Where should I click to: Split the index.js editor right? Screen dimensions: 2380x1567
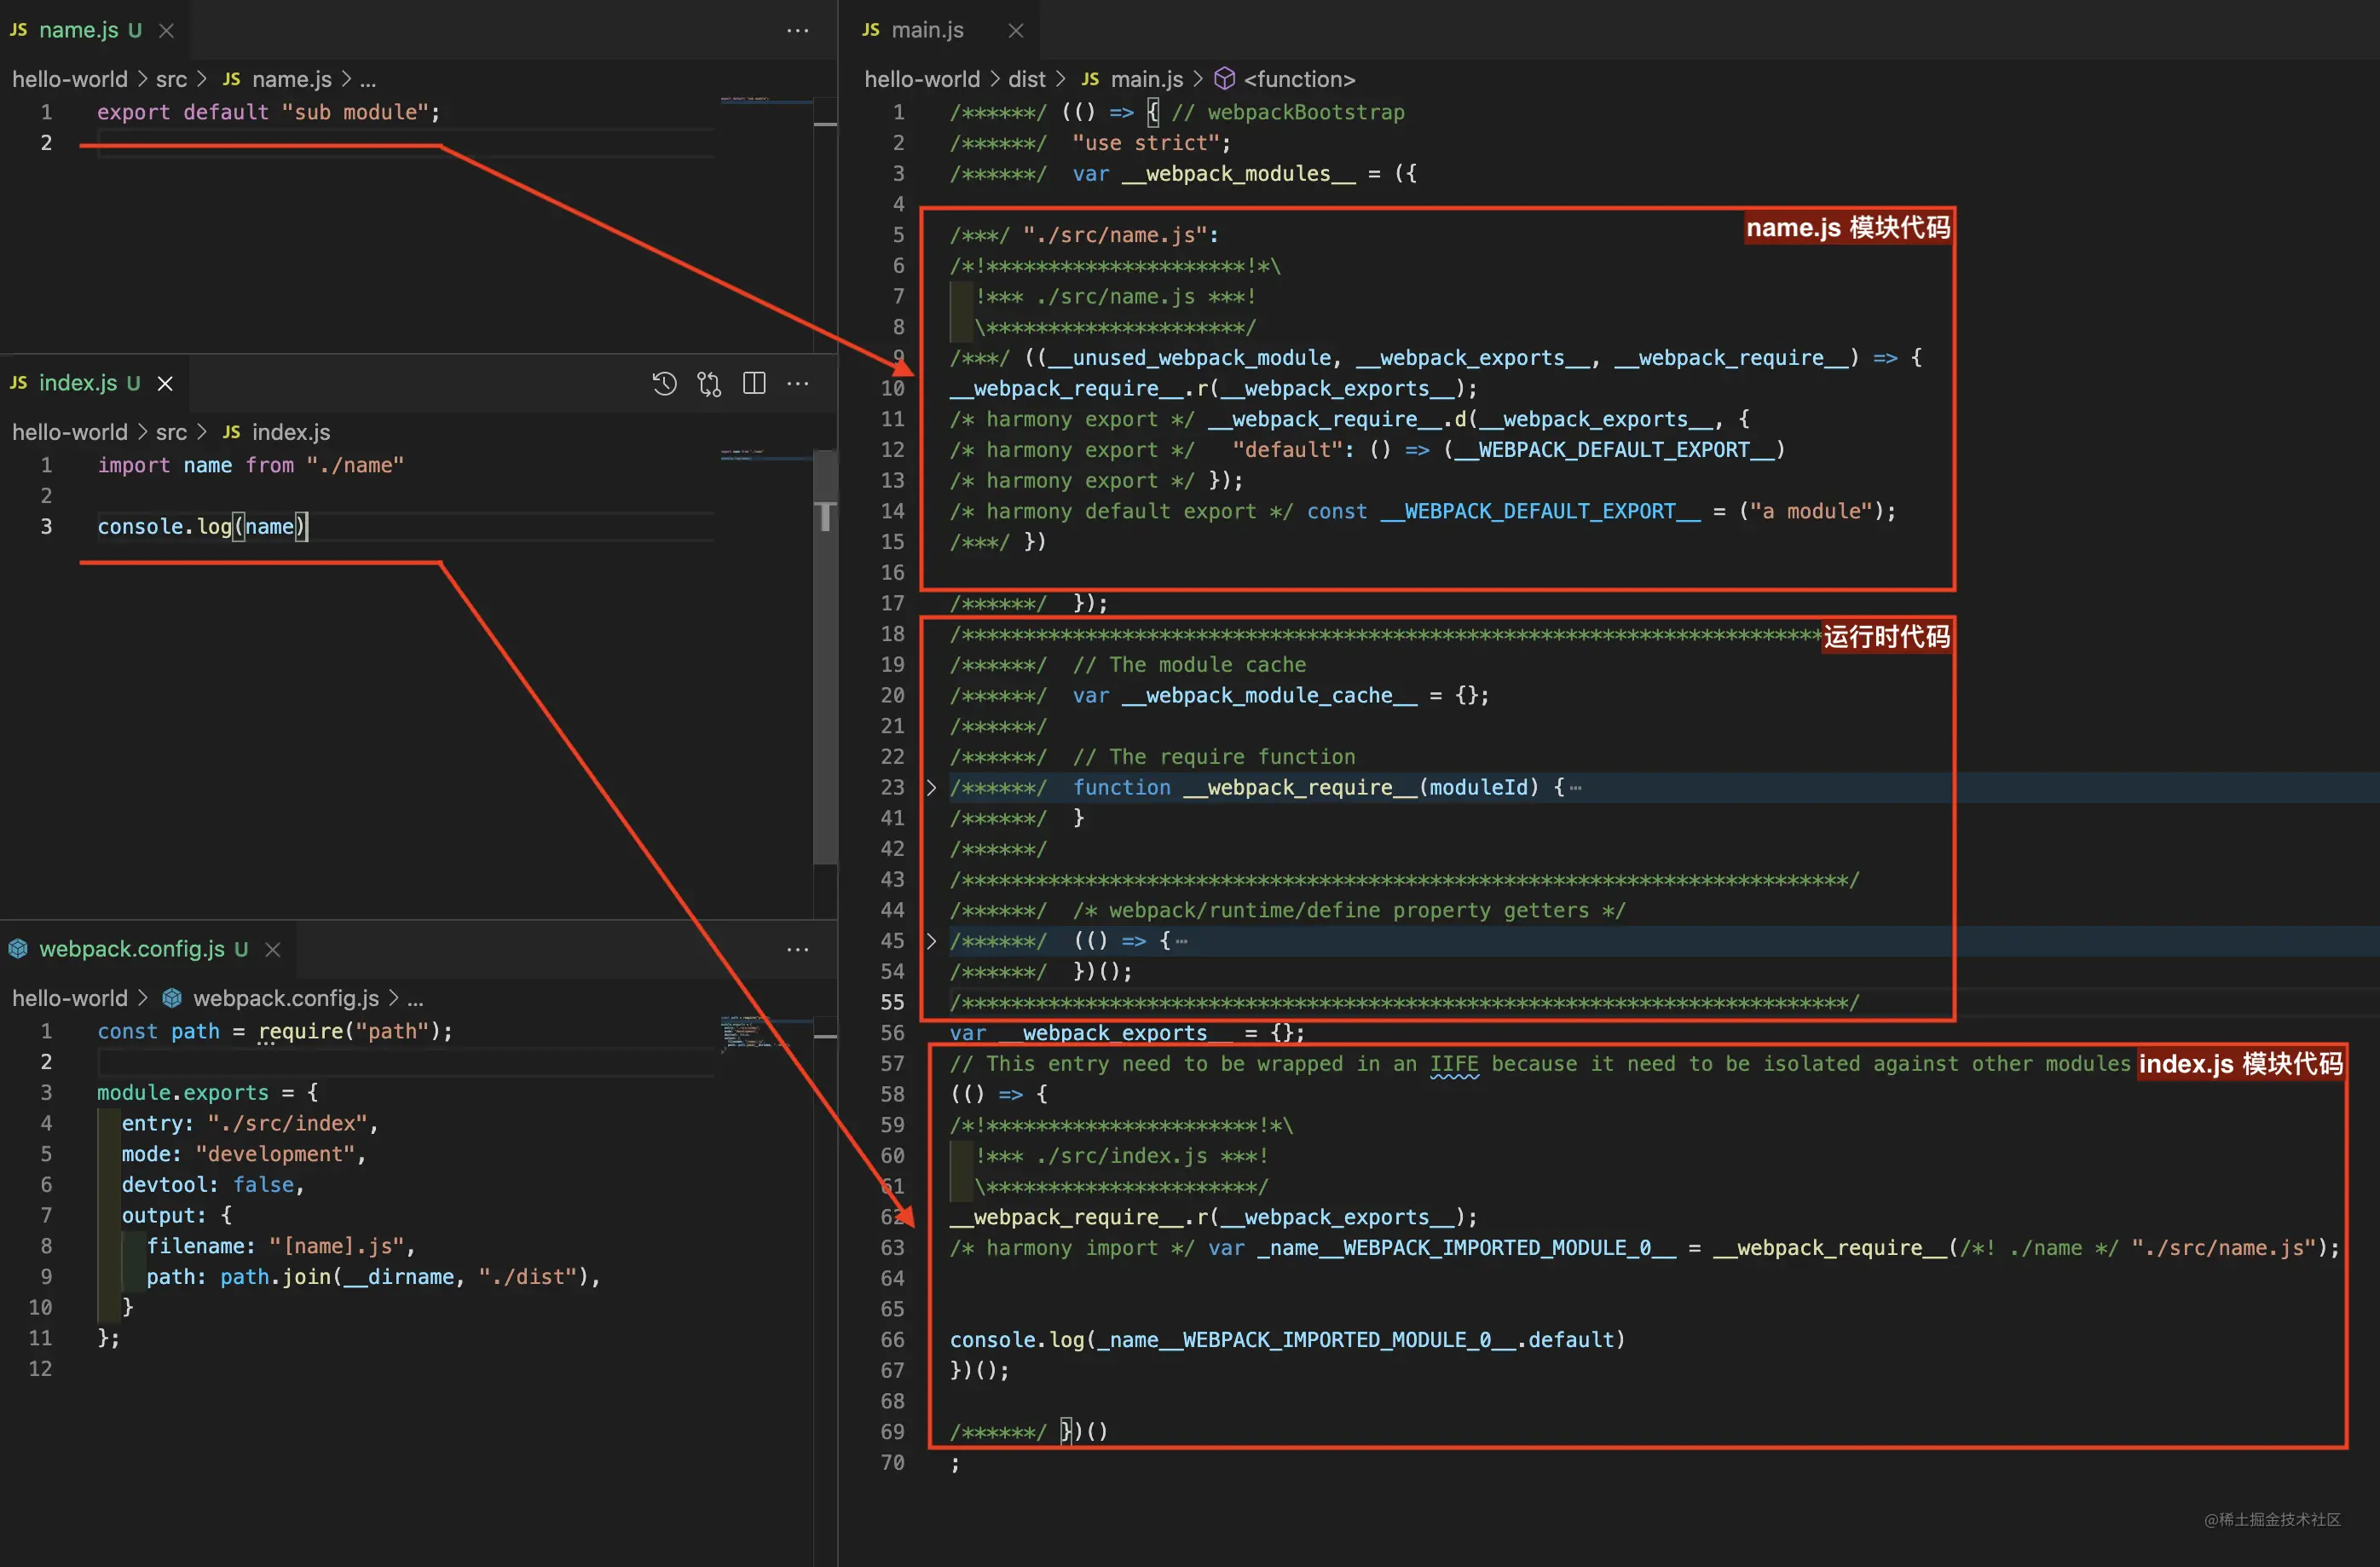point(754,383)
